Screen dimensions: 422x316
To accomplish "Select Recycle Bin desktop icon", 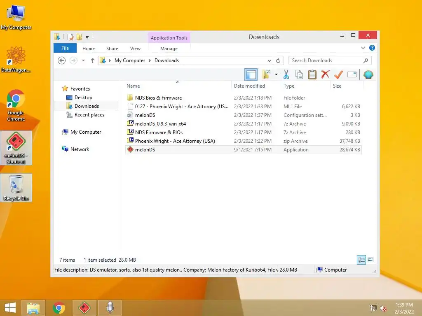I will click(16, 188).
